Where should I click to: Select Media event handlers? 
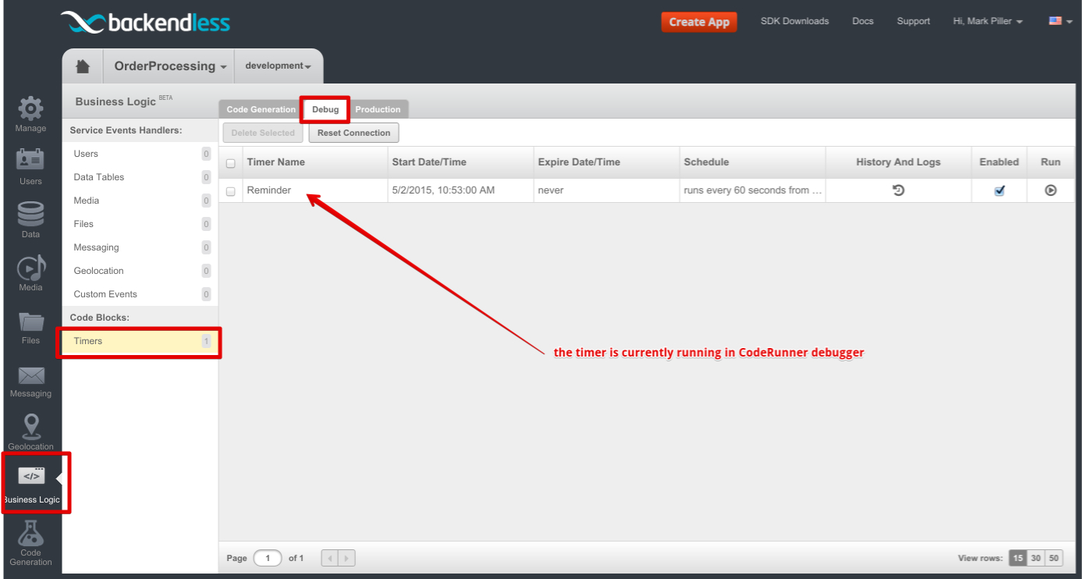coord(140,201)
